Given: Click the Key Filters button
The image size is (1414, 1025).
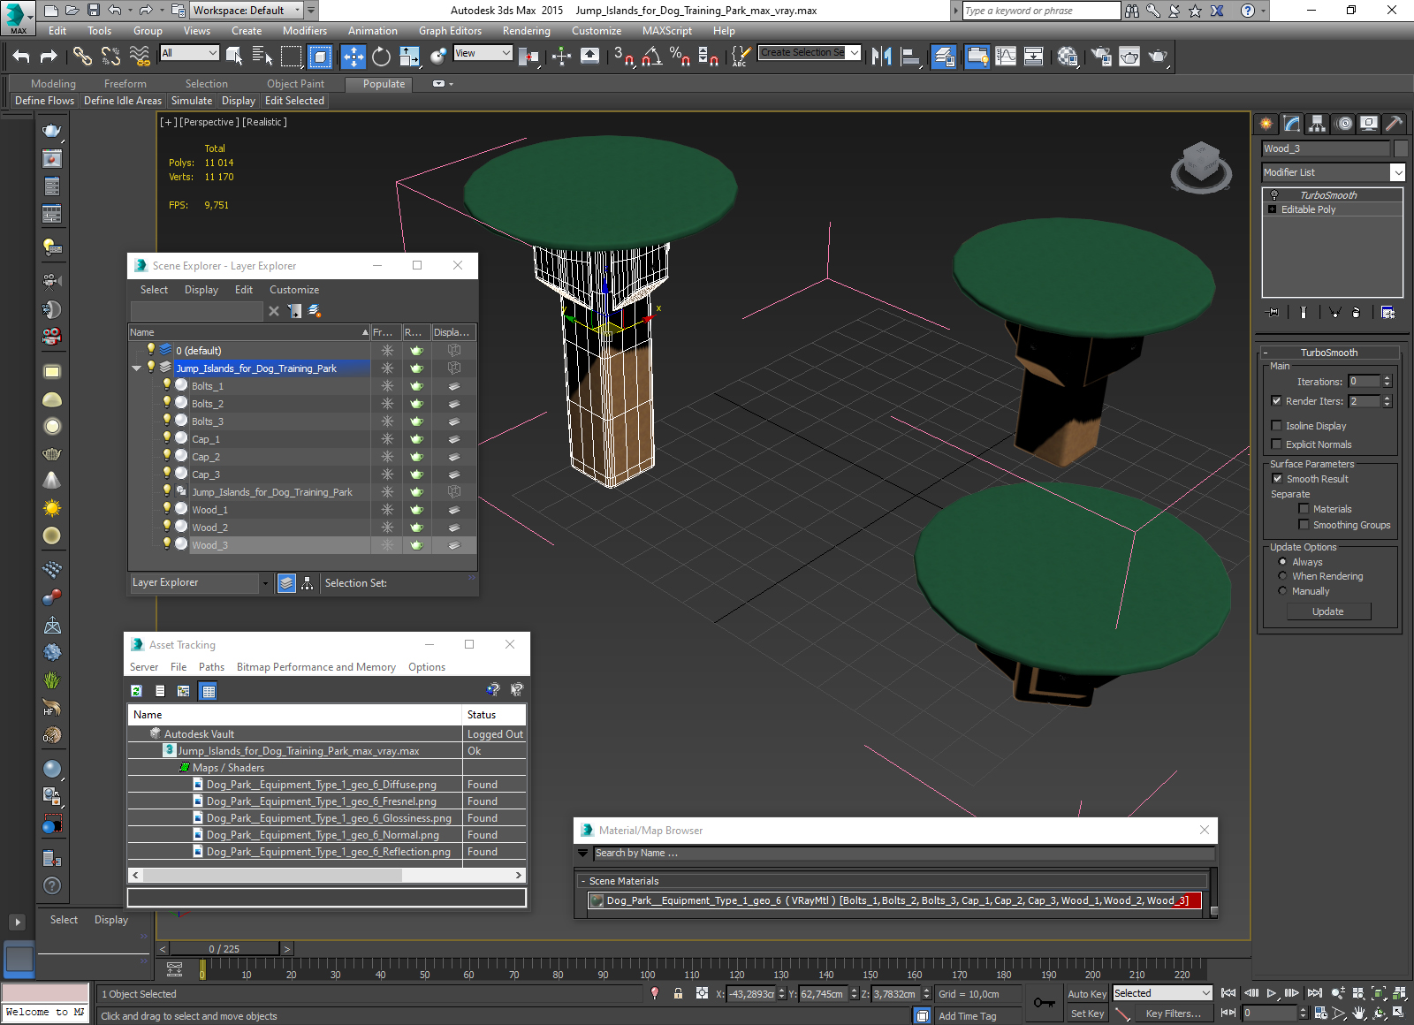Looking at the screenshot, I should pos(1173,1014).
